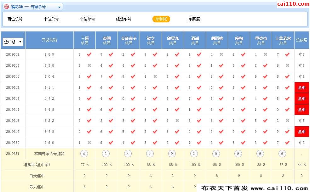Image resolution: width=310 pixels, height=192 pixels.
Task: Click the 烟雨楼 杀号 column header
Action: coord(217,40)
